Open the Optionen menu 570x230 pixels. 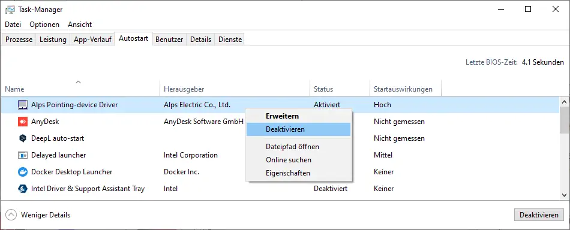pyautogui.click(x=44, y=25)
